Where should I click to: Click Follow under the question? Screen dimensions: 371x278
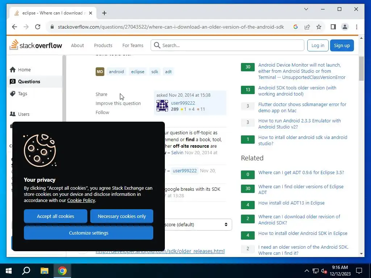click(102, 112)
